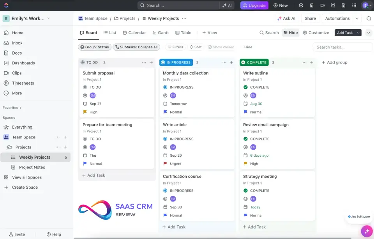Switch to the Gantt view tab
This screenshot has width=374, height=239.
coord(161,33)
